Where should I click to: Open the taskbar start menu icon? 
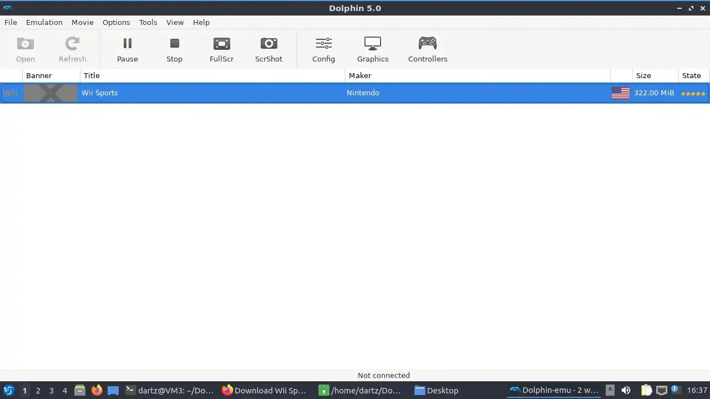[8, 390]
